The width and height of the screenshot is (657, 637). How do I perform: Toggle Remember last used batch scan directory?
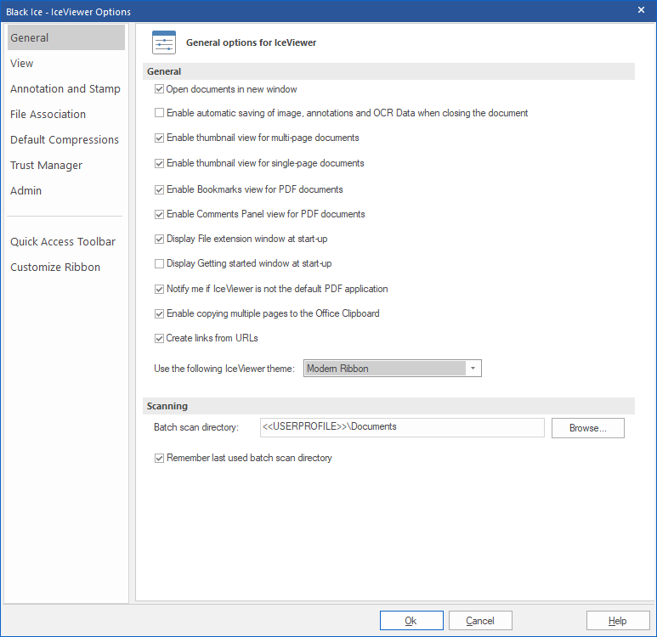(159, 458)
